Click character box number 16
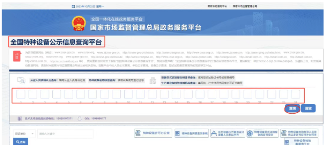 (200, 94)
